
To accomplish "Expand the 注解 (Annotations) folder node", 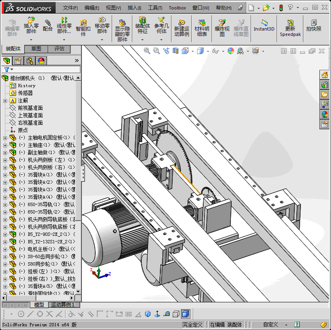I will pos(5,100).
